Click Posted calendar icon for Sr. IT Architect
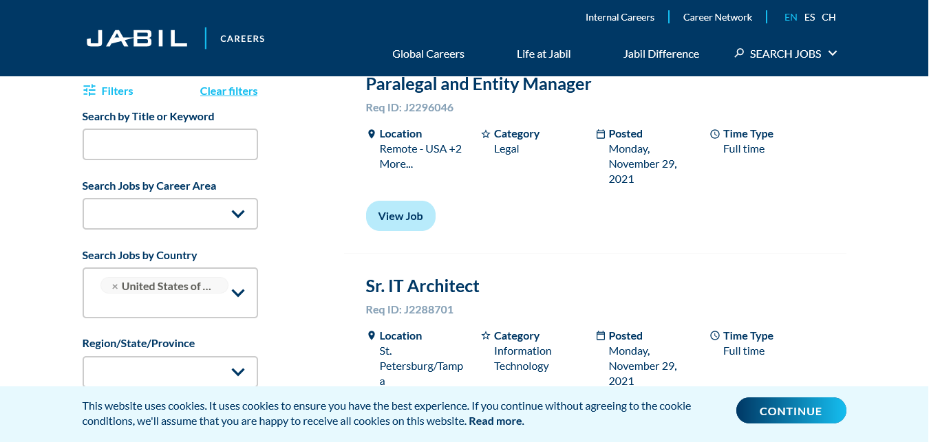940x442 pixels. 601,336
